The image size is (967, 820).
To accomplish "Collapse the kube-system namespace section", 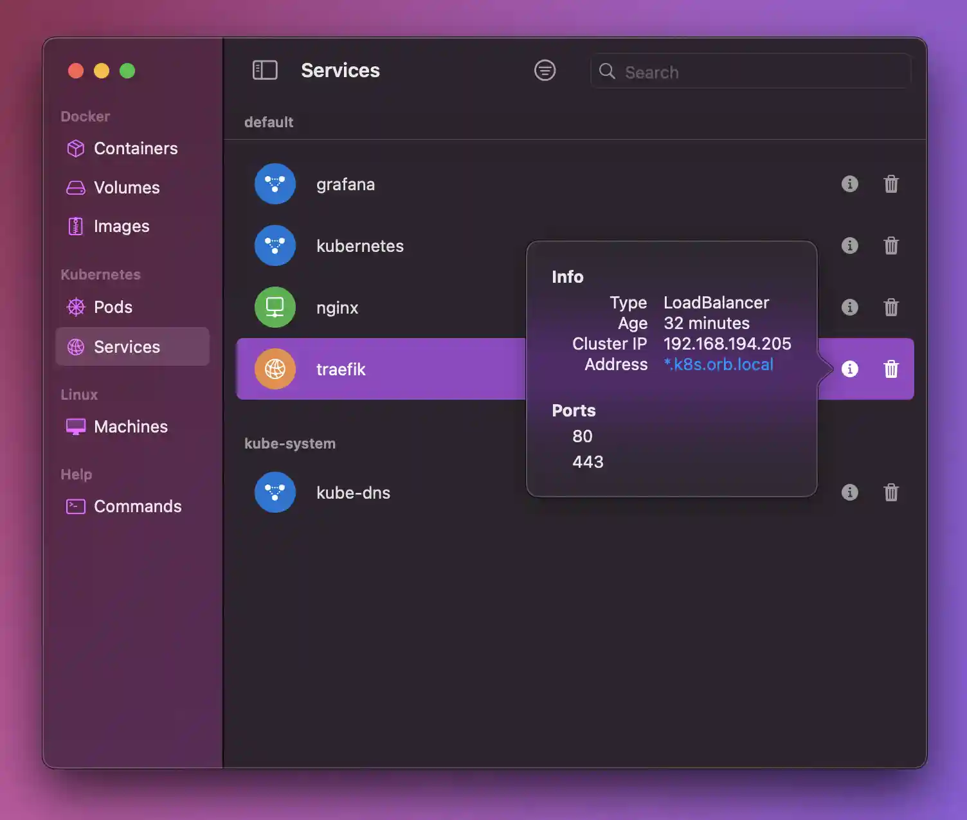I will pyautogui.click(x=289, y=443).
